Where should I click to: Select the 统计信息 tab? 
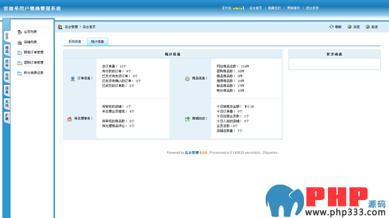click(x=97, y=41)
